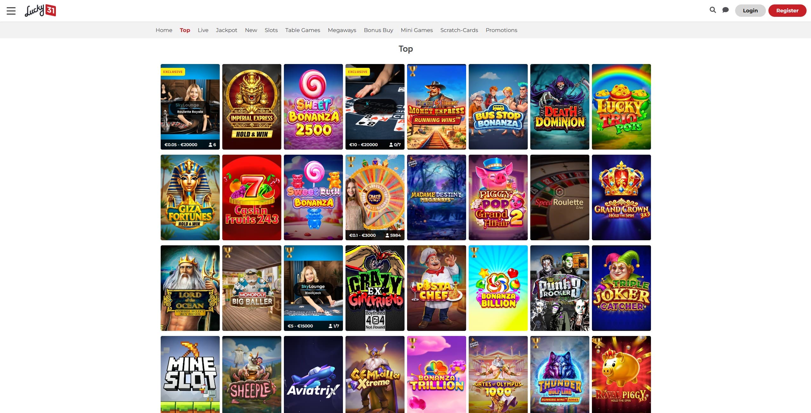Screen dimensions: 811x413
Task: Open Cash'n Fruits 243 slot
Action: point(252,197)
